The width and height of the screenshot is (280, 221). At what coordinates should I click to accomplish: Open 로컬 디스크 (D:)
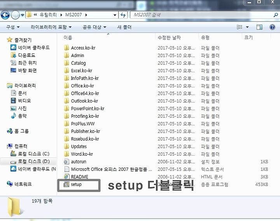coord(33,161)
